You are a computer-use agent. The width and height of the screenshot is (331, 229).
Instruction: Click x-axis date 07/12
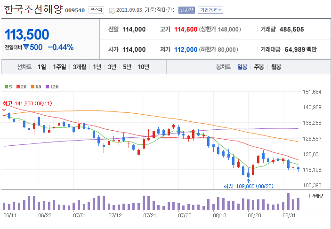115,216
